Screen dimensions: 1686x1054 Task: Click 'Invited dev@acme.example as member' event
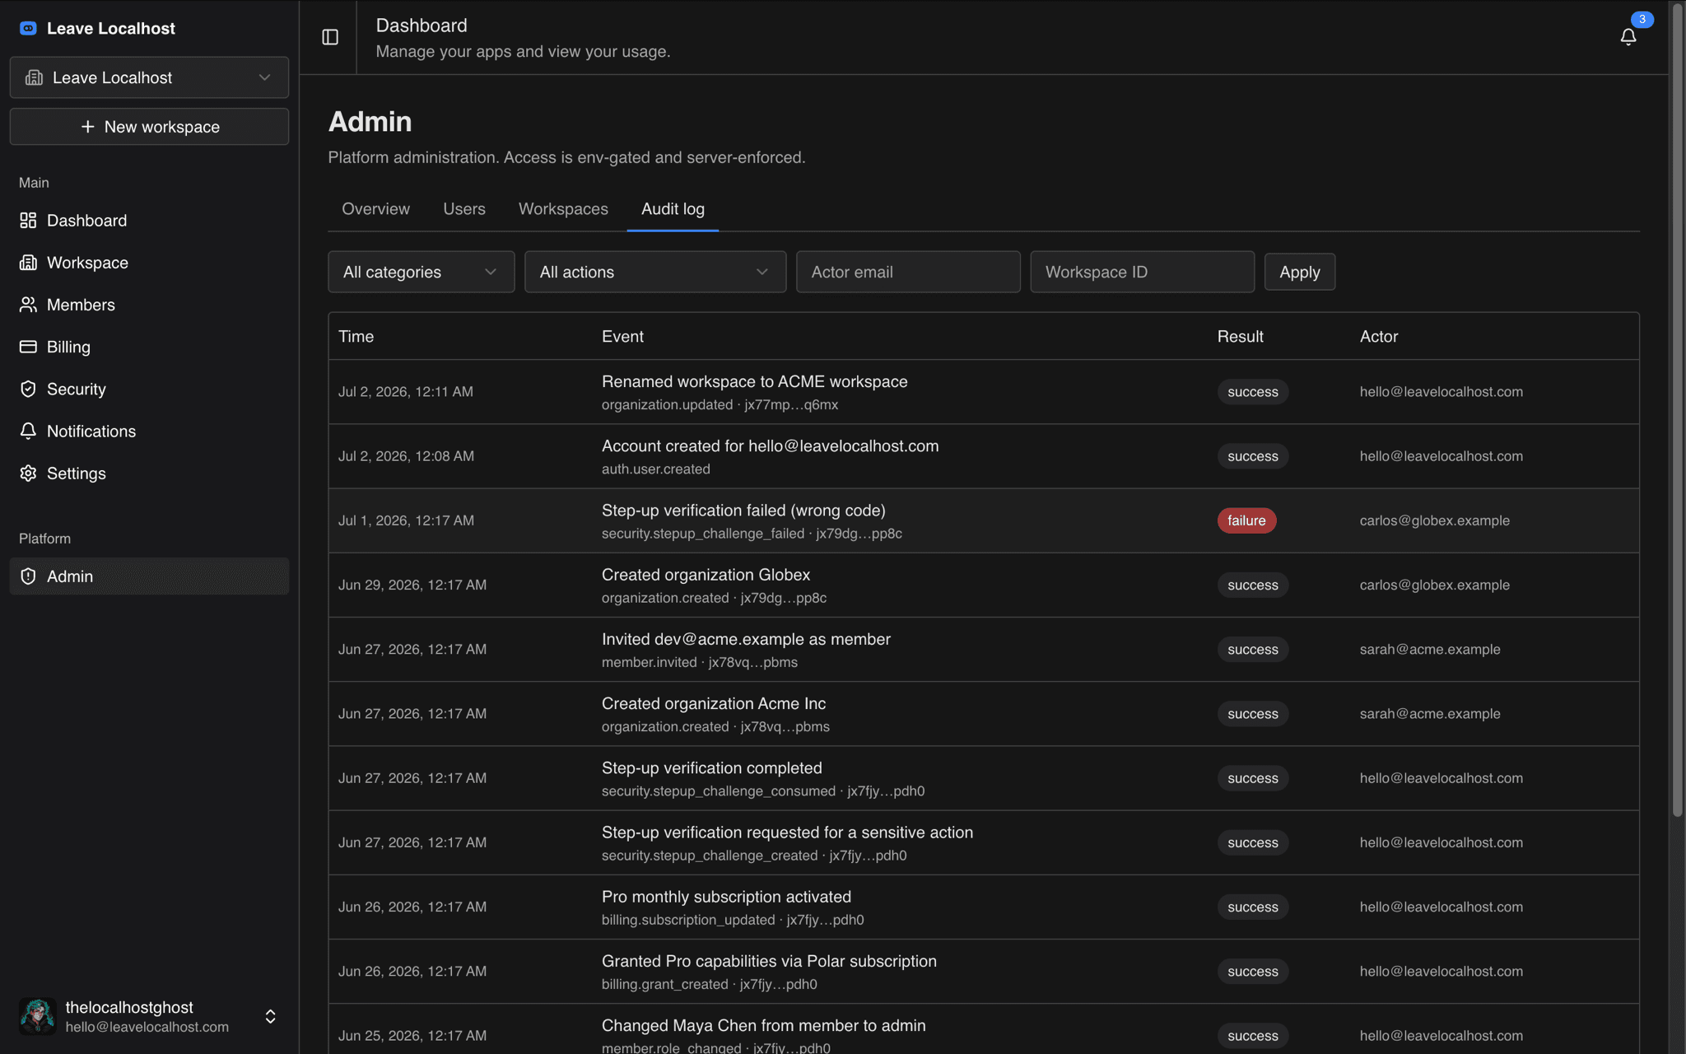coord(746,639)
